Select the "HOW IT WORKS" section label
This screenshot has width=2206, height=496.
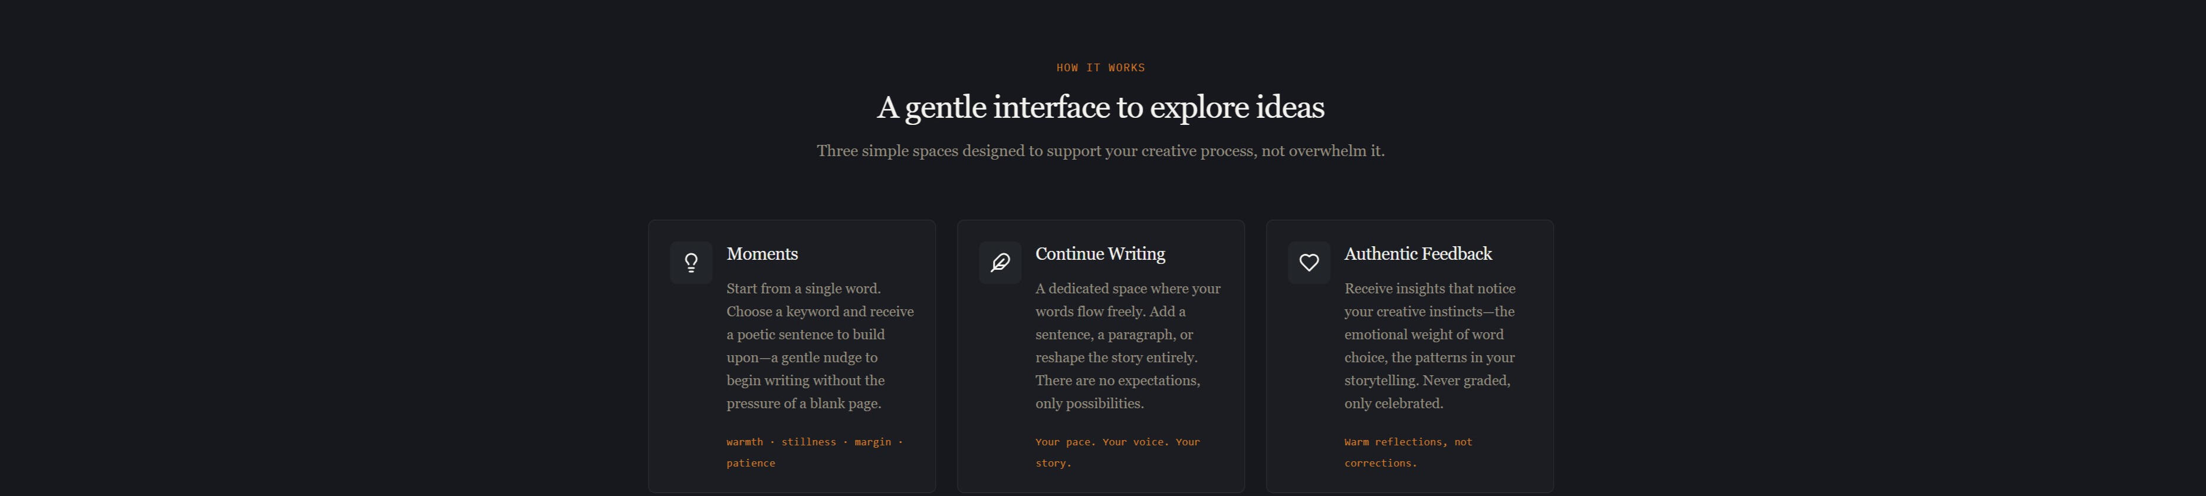click(1100, 68)
